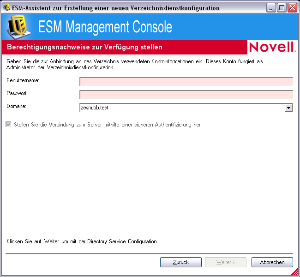Click 'Berechtigungsnachweise zur Verfügung stellen' heading
Viewport: 300px width, 277px height.
[x=84, y=47]
